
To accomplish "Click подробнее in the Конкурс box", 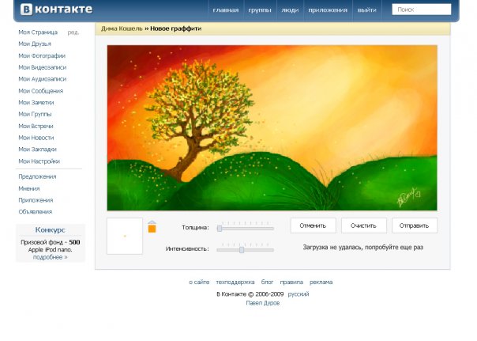I will click(x=51, y=257).
